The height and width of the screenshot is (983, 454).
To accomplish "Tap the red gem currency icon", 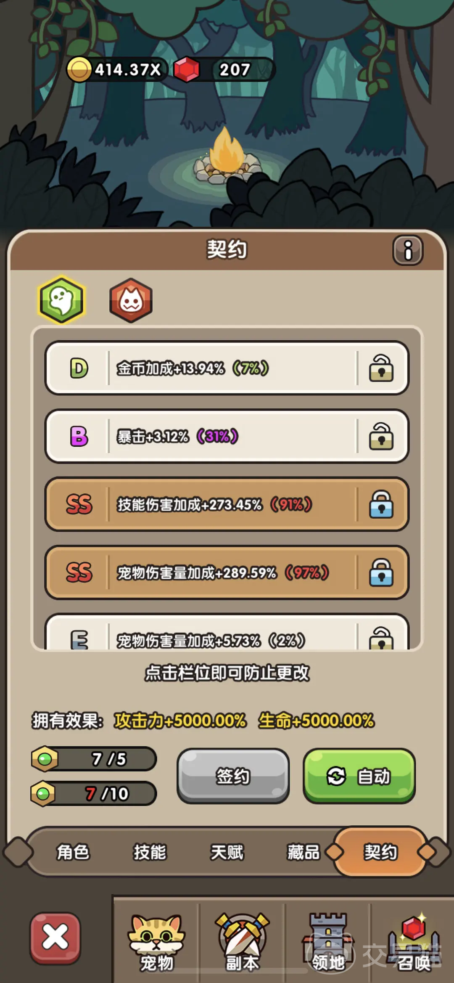I will (186, 69).
